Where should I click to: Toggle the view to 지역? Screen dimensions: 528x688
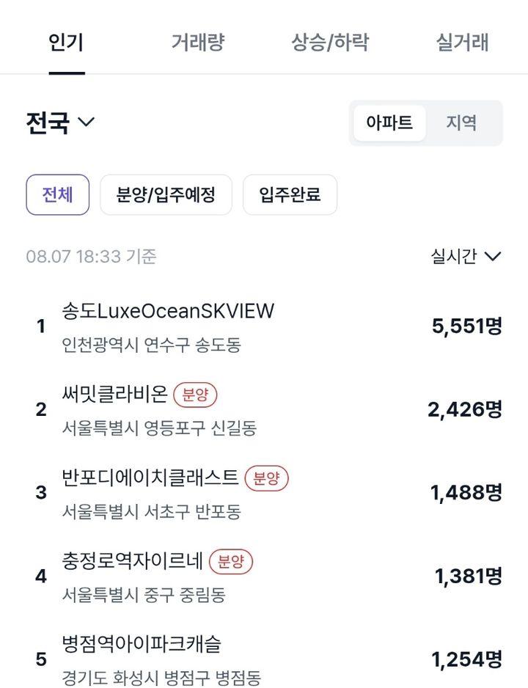461,123
